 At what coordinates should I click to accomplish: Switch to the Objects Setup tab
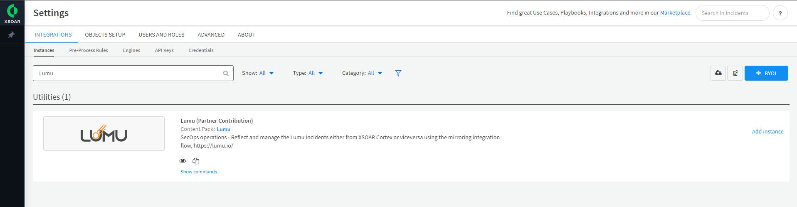105,35
